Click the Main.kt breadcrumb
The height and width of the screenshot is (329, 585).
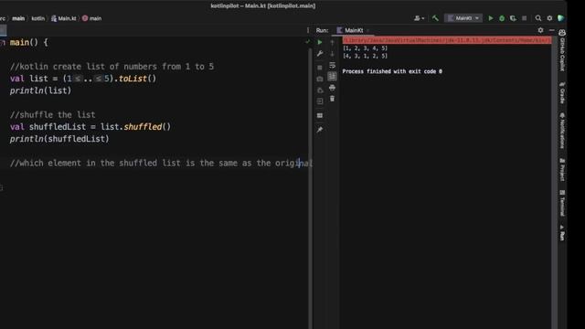64,18
